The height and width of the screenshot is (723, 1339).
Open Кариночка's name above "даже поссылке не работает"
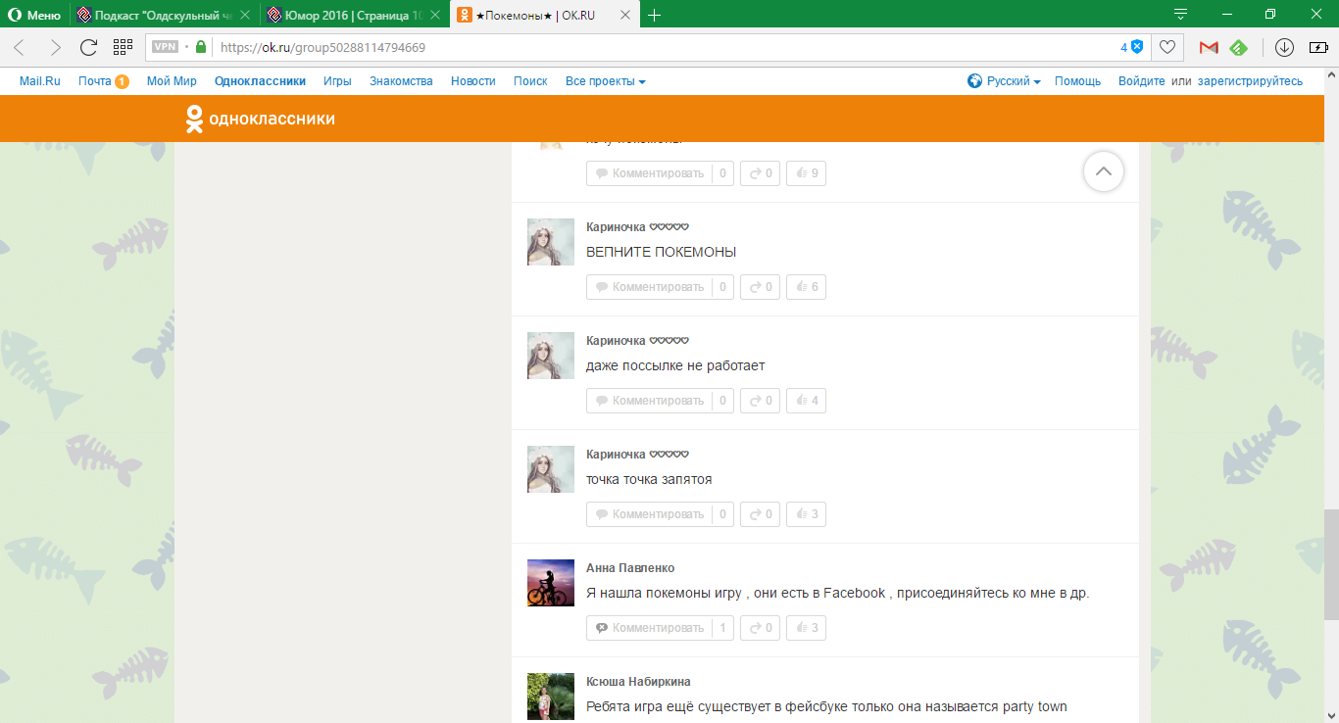[x=637, y=341]
